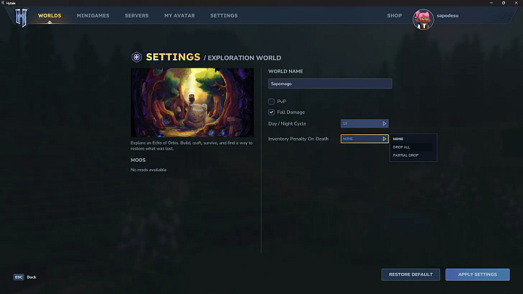
Task: Maximize the Hytale window
Action: 503,3
